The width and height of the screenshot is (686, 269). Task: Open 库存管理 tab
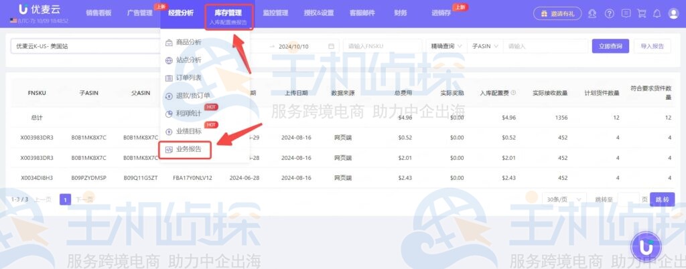[x=228, y=13]
